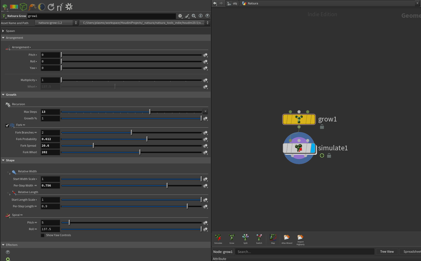This screenshot has width=421, height=261.
Task: Click the Simulate shelf tool icon
Action: click(x=218, y=238)
